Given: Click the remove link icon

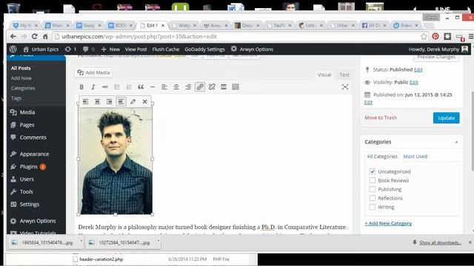Looking at the screenshot, I should point(212,87).
